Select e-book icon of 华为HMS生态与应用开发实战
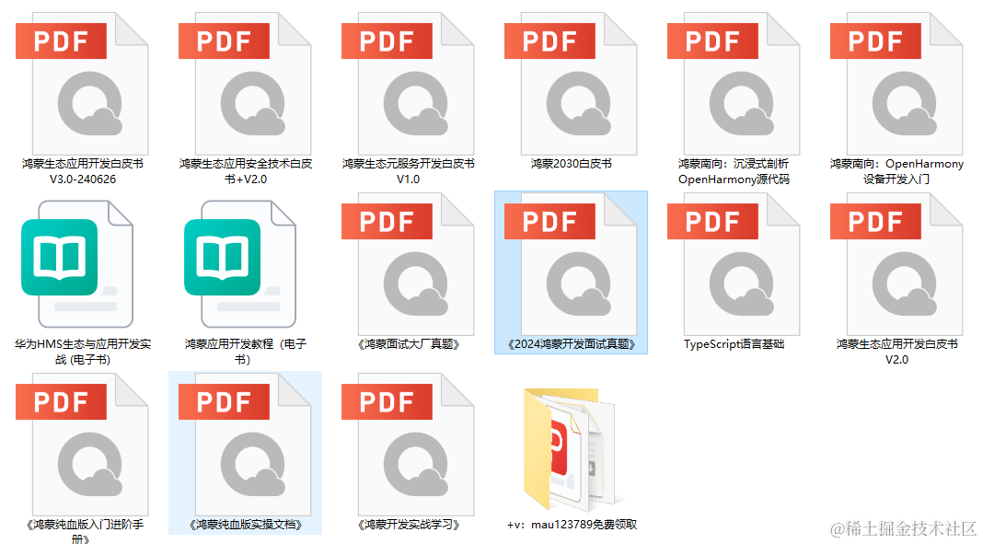The image size is (983, 544). tap(77, 264)
